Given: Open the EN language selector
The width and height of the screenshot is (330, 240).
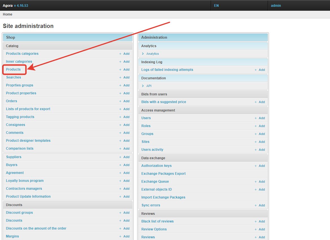Looking at the screenshot, I should pos(216,6).
